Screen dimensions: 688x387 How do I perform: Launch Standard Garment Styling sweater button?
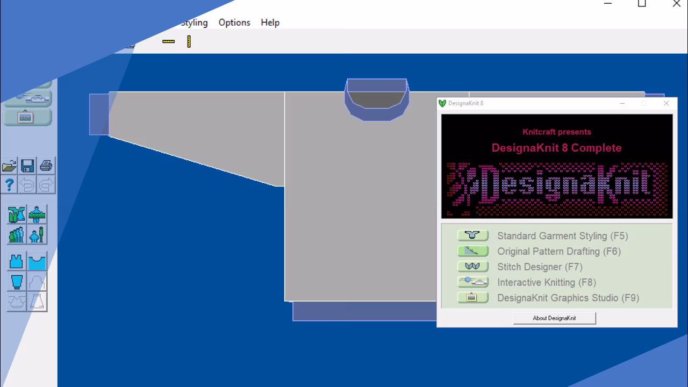[473, 235]
